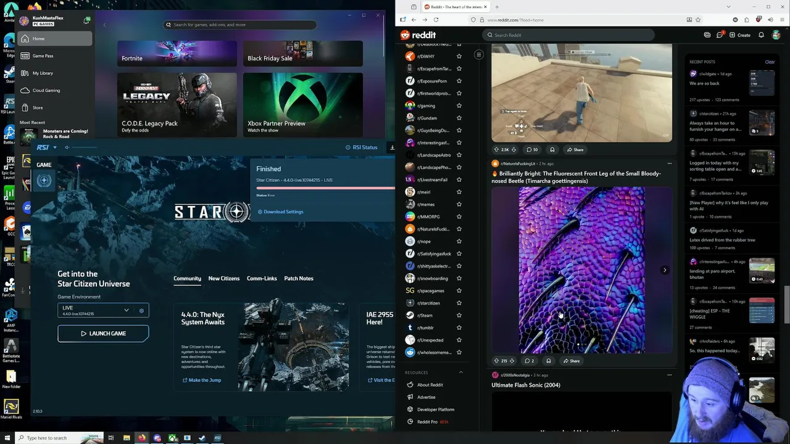The height and width of the screenshot is (444, 790).
Task: Open Home in the Xbox app sidebar
Action: (55, 39)
